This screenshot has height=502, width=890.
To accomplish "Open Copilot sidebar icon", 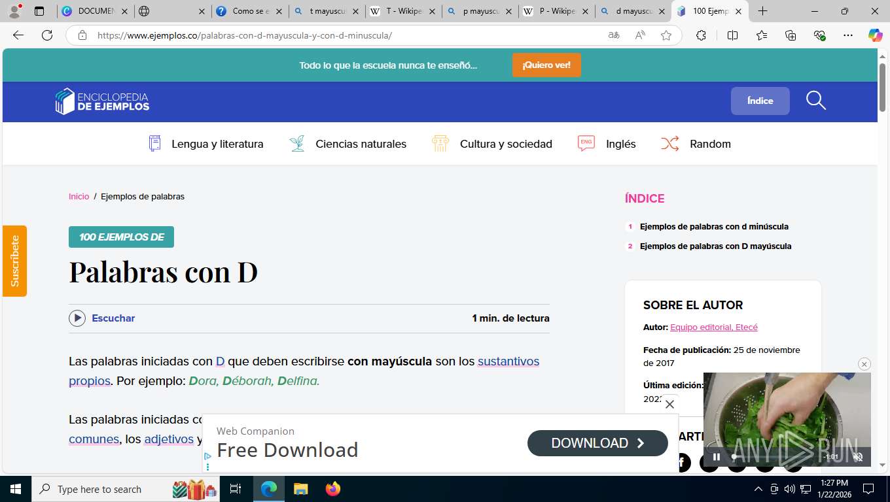I will click(876, 35).
